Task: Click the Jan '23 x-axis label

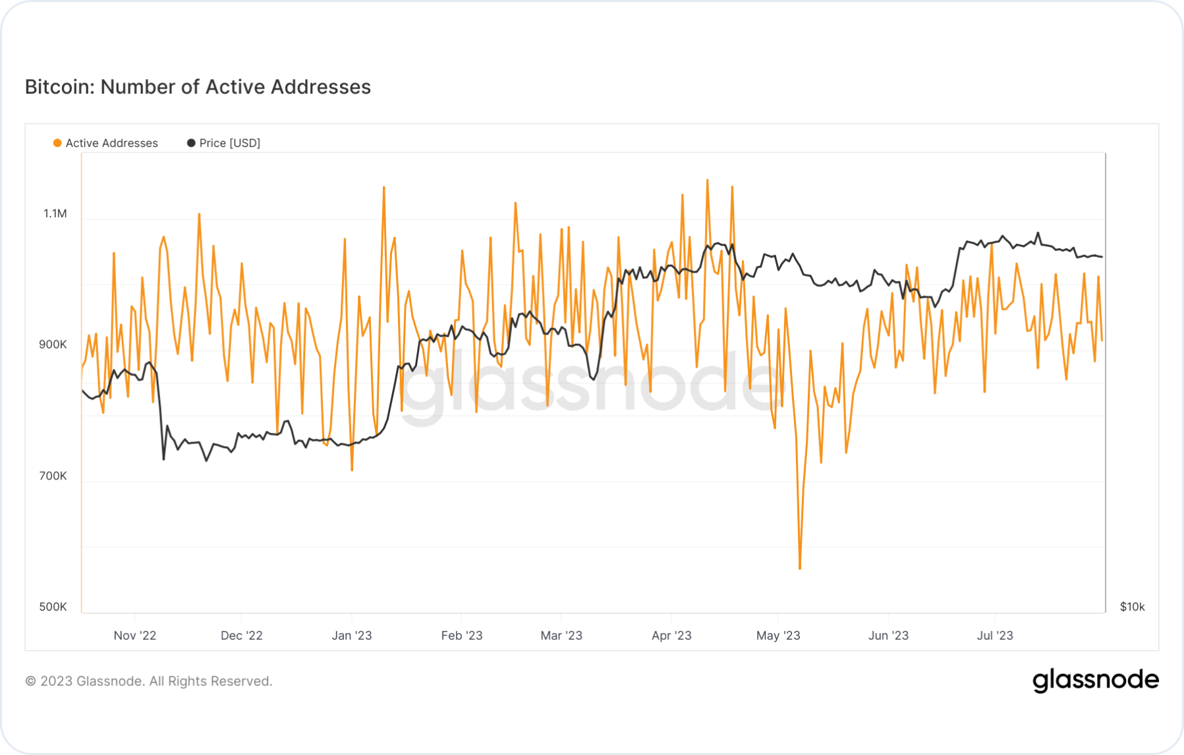Action: pos(352,635)
